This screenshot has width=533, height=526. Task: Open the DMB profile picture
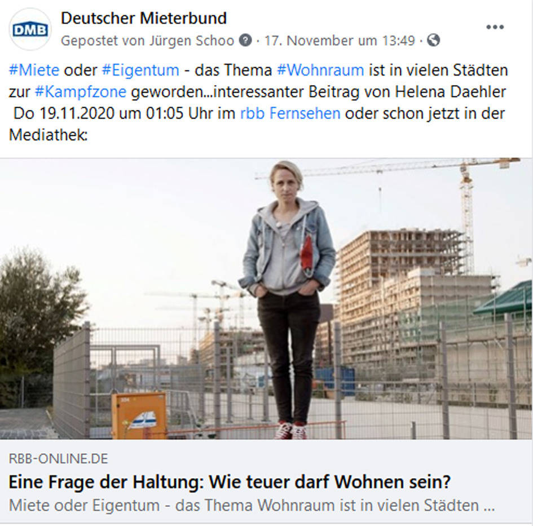coord(30,29)
